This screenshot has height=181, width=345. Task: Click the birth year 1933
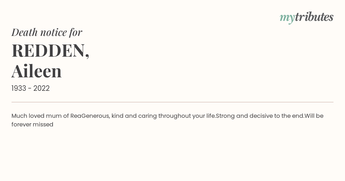coord(19,88)
